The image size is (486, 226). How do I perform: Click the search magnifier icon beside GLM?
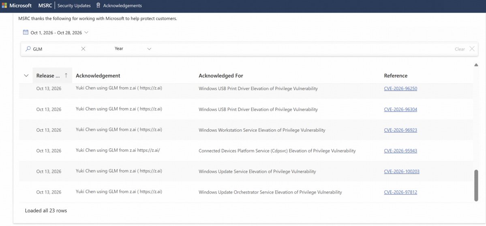28,49
